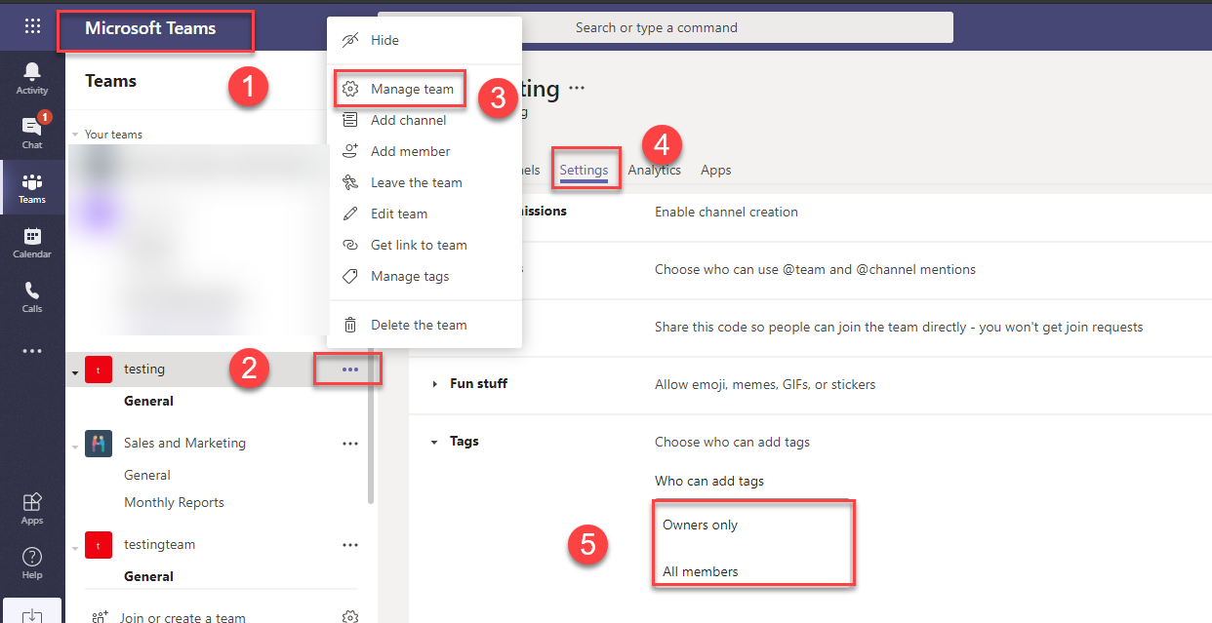Click the manage teams gear icon
Image resolution: width=1212 pixels, height=623 pixels.
(x=351, y=617)
